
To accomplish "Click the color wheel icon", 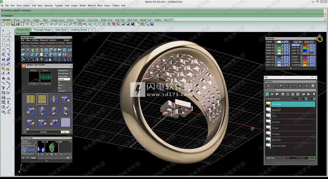I will [x=118, y=24].
